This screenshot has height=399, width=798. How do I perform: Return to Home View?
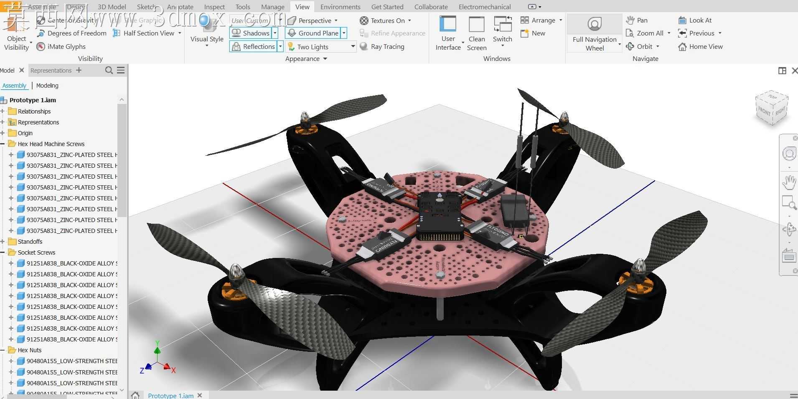[x=700, y=47]
